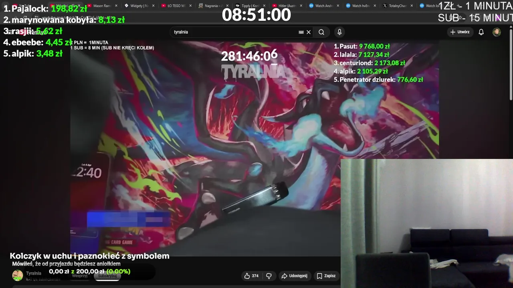This screenshot has height=288, width=513.
Task: Switch to the Watch hv8n browser tab
Action: [361, 6]
